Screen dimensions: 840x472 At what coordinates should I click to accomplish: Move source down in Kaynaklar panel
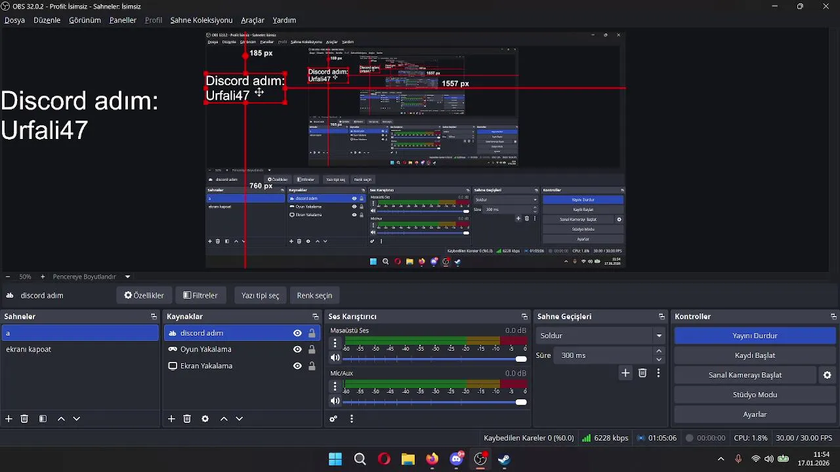click(x=239, y=418)
